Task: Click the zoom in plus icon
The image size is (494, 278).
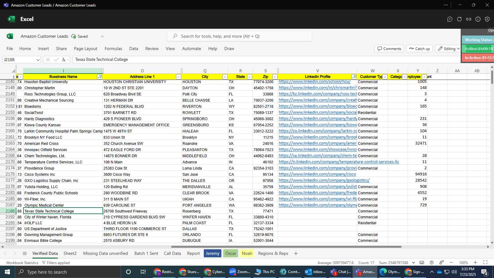Action: coord(475,263)
